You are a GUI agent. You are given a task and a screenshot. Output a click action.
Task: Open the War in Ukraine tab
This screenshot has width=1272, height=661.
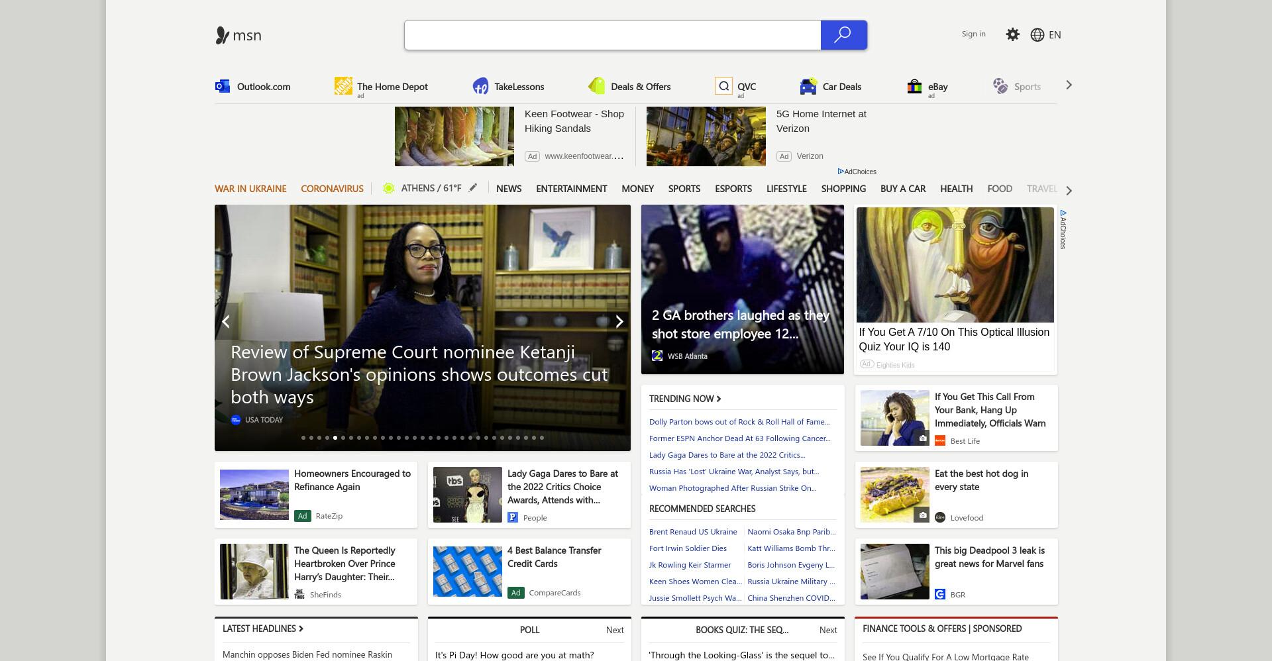pos(250,189)
